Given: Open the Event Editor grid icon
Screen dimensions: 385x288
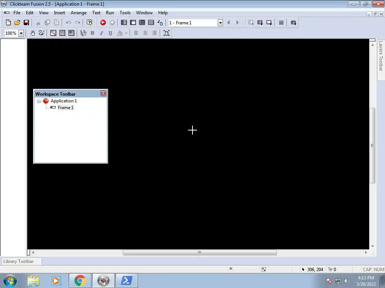Looking at the screenshot, I should pos(142,22).
